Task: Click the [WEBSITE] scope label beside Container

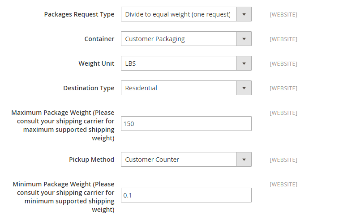Action: coord(283,39)
